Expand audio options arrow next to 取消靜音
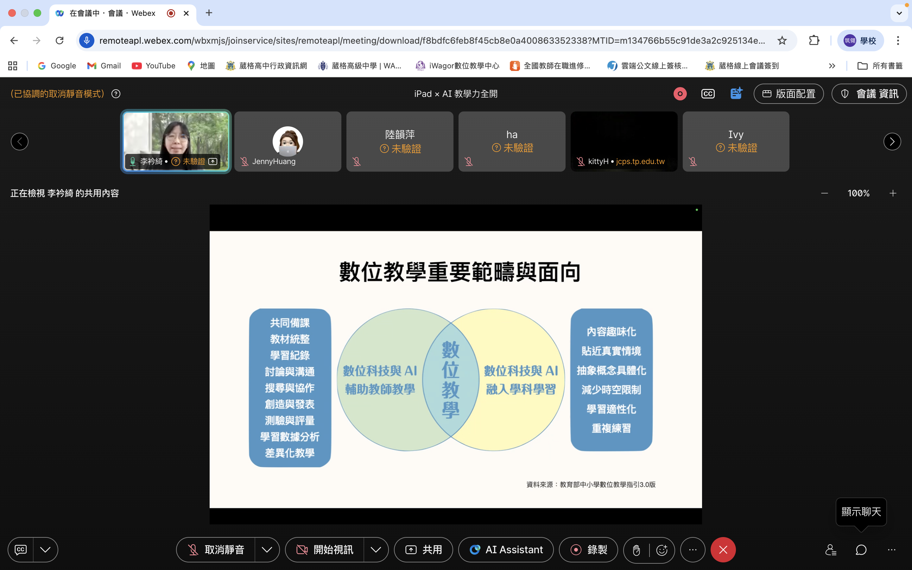Image resolution: width=912 pixels, height=570 pixels. (x=267, y=550)
